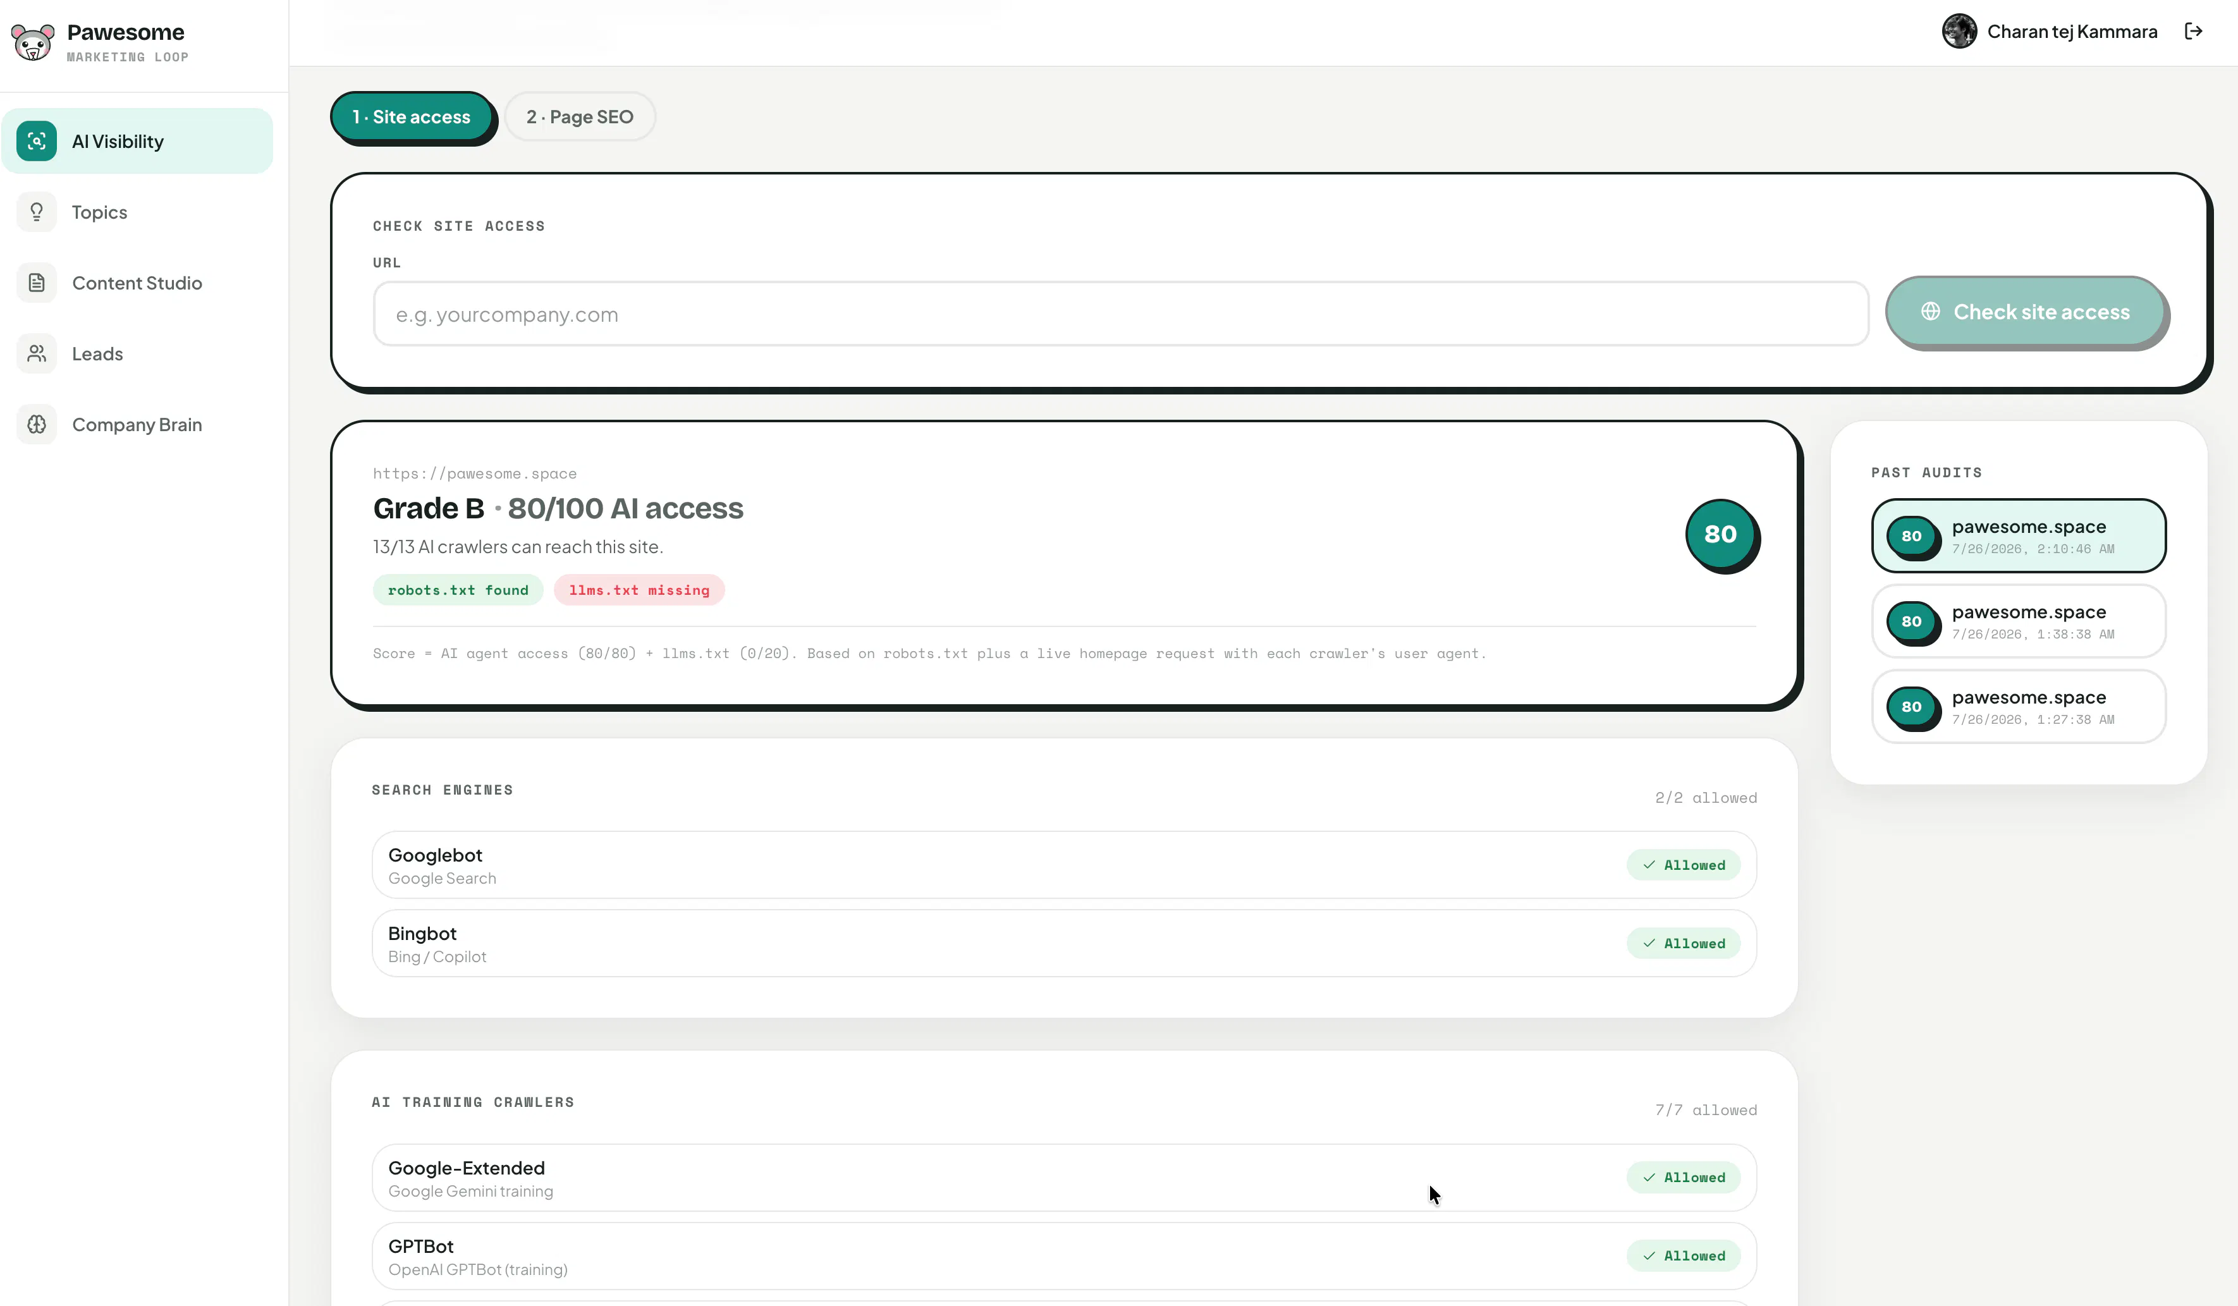Click the score explanation text line
2238x1306 pixels.
point(929,654)
